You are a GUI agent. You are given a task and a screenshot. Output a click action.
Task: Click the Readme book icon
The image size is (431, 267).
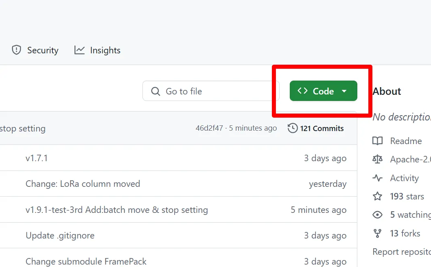click(377, 141)
